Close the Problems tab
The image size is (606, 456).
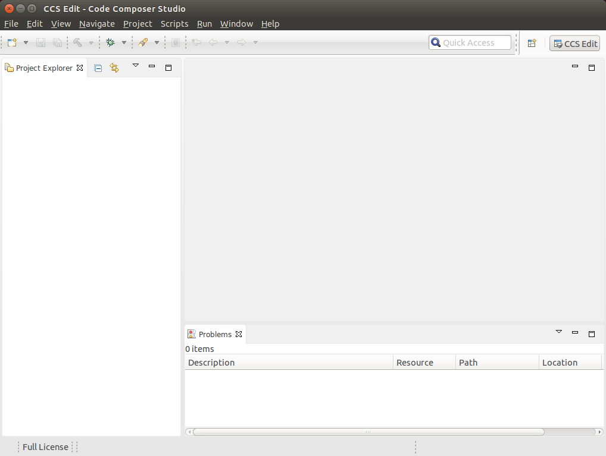click(x=239, y=334)
